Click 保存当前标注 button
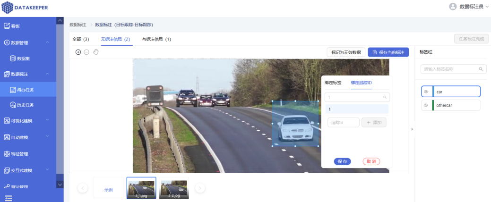 388,52
